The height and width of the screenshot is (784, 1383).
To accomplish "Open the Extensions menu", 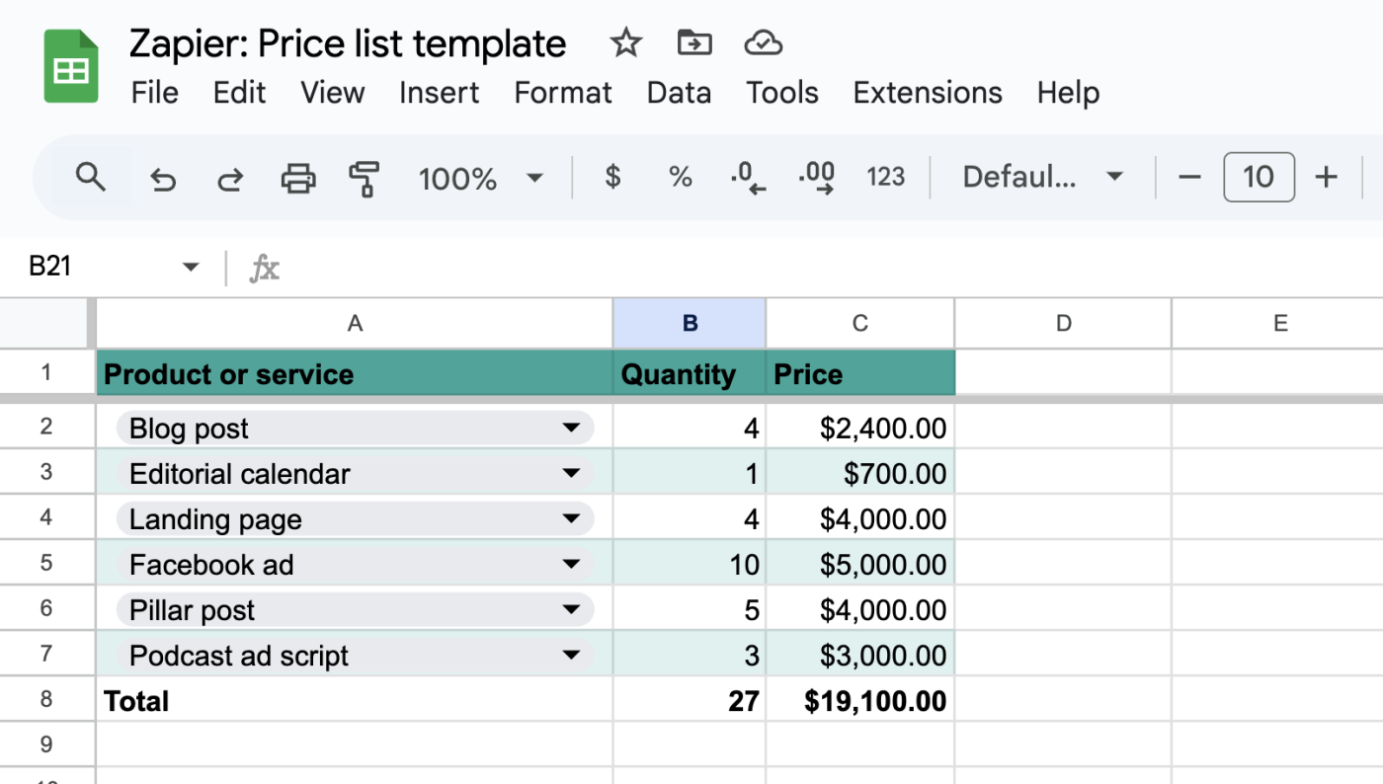I will pos(928,93).
